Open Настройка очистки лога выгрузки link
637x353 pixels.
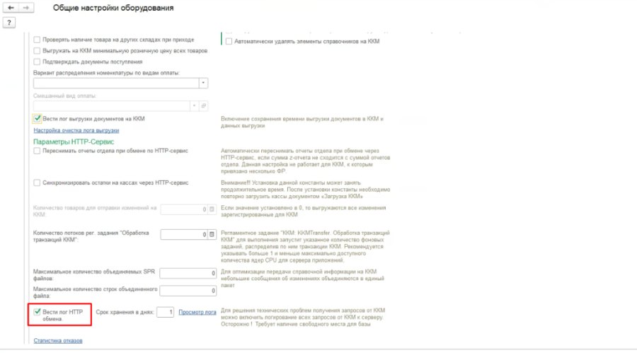pos(76,130)
